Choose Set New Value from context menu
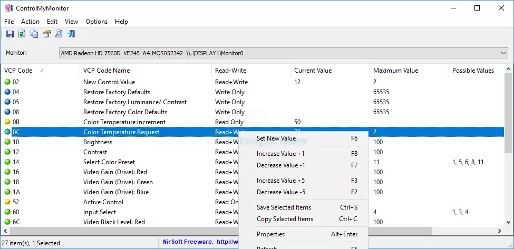 (x=276, y=138)
